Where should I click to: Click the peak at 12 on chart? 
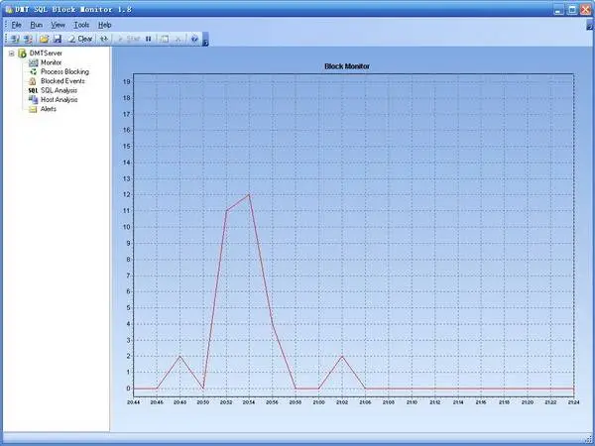[x=249, y=194]
